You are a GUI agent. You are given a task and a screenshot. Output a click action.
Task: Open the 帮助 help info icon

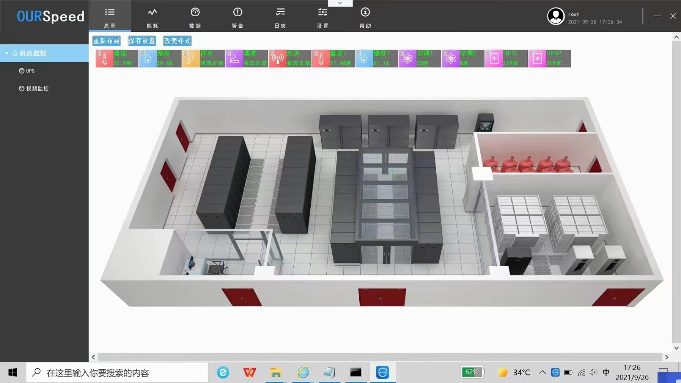[x=365, y=13]
